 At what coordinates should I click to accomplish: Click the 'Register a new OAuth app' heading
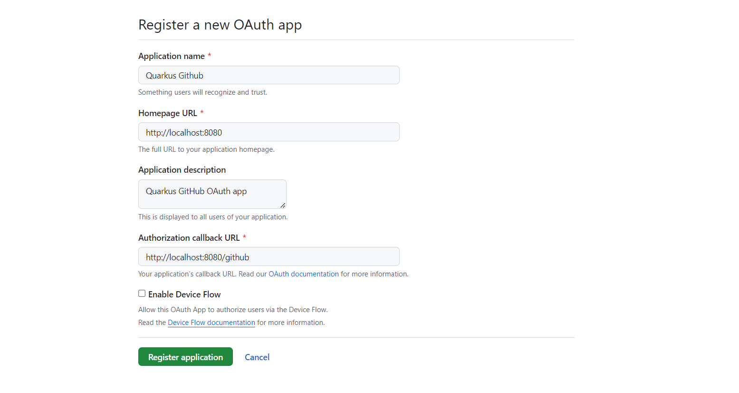220,25
